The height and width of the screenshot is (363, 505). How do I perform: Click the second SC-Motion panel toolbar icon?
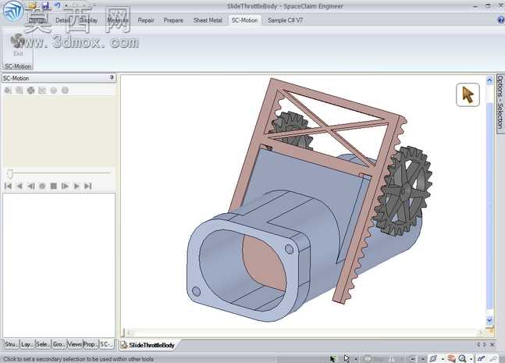coord(20,91)
